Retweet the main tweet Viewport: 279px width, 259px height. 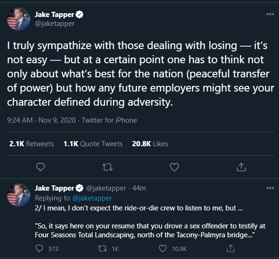(x=107, y=167)
